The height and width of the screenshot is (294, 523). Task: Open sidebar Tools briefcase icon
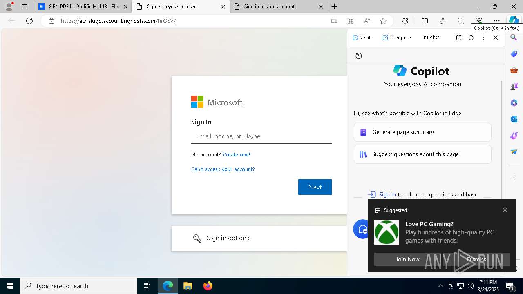(514, 70)
